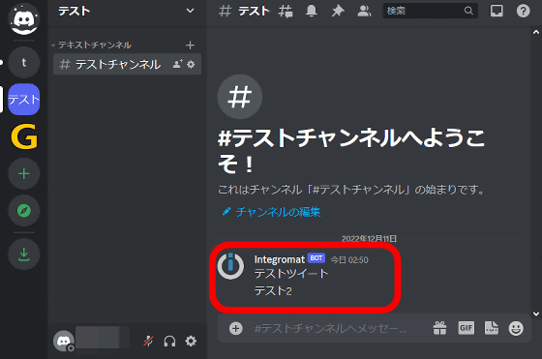The image size is (542, 359).
Task: Click the user avatar in user panel
Action: coord(64,341)
